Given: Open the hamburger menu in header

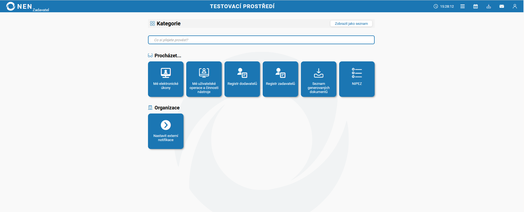Looking at the screenshot, I should pos(462,6).
